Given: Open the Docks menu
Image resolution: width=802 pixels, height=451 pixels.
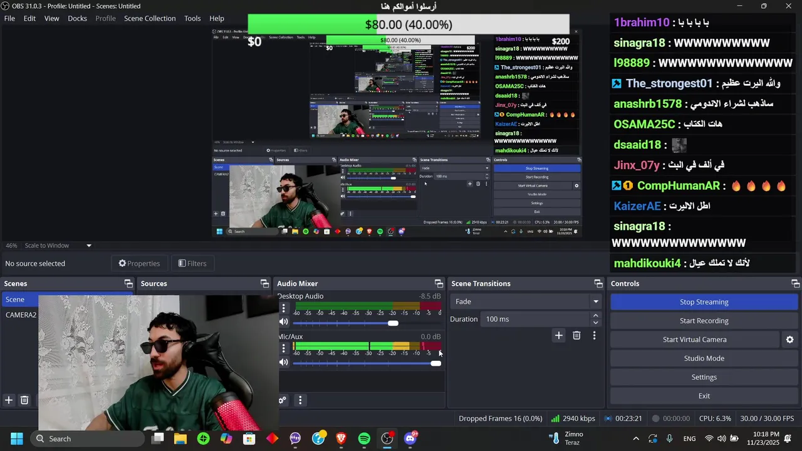Looking at the screenshot, I should click(77, 18).
